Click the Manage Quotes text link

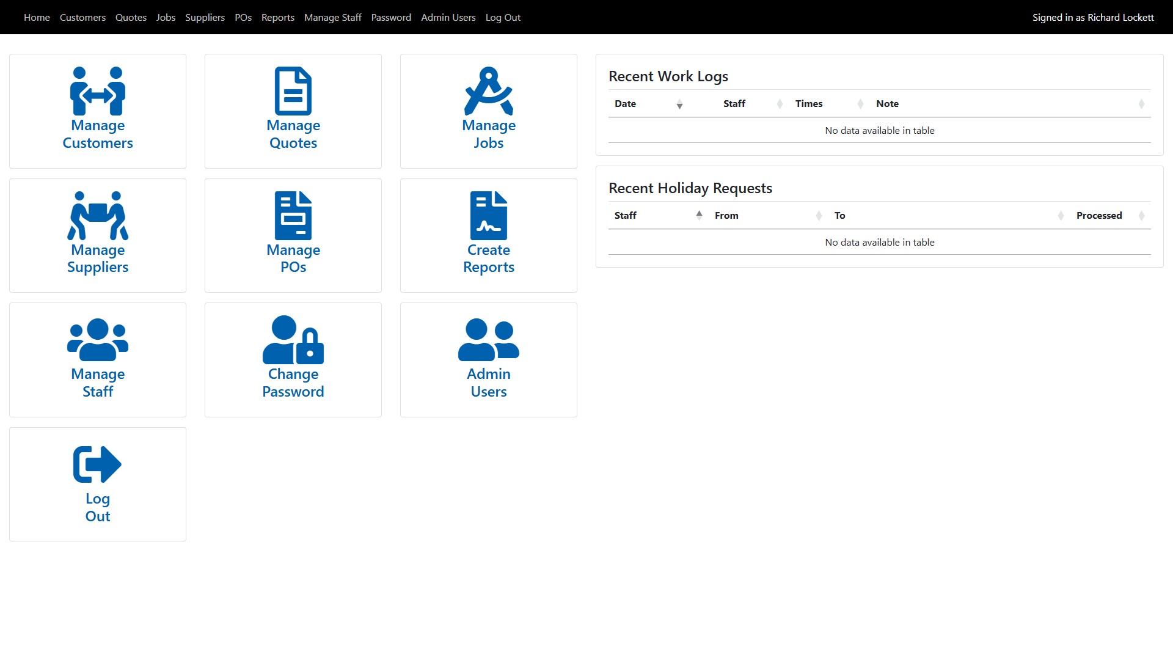pyautogui.click(x=293, y=134)
